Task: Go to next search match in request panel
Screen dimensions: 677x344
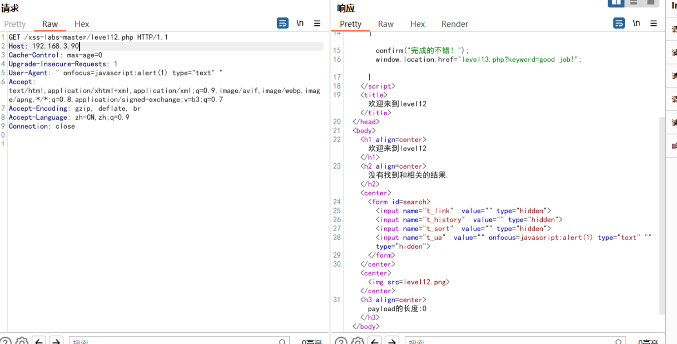Action: [56, 341]
